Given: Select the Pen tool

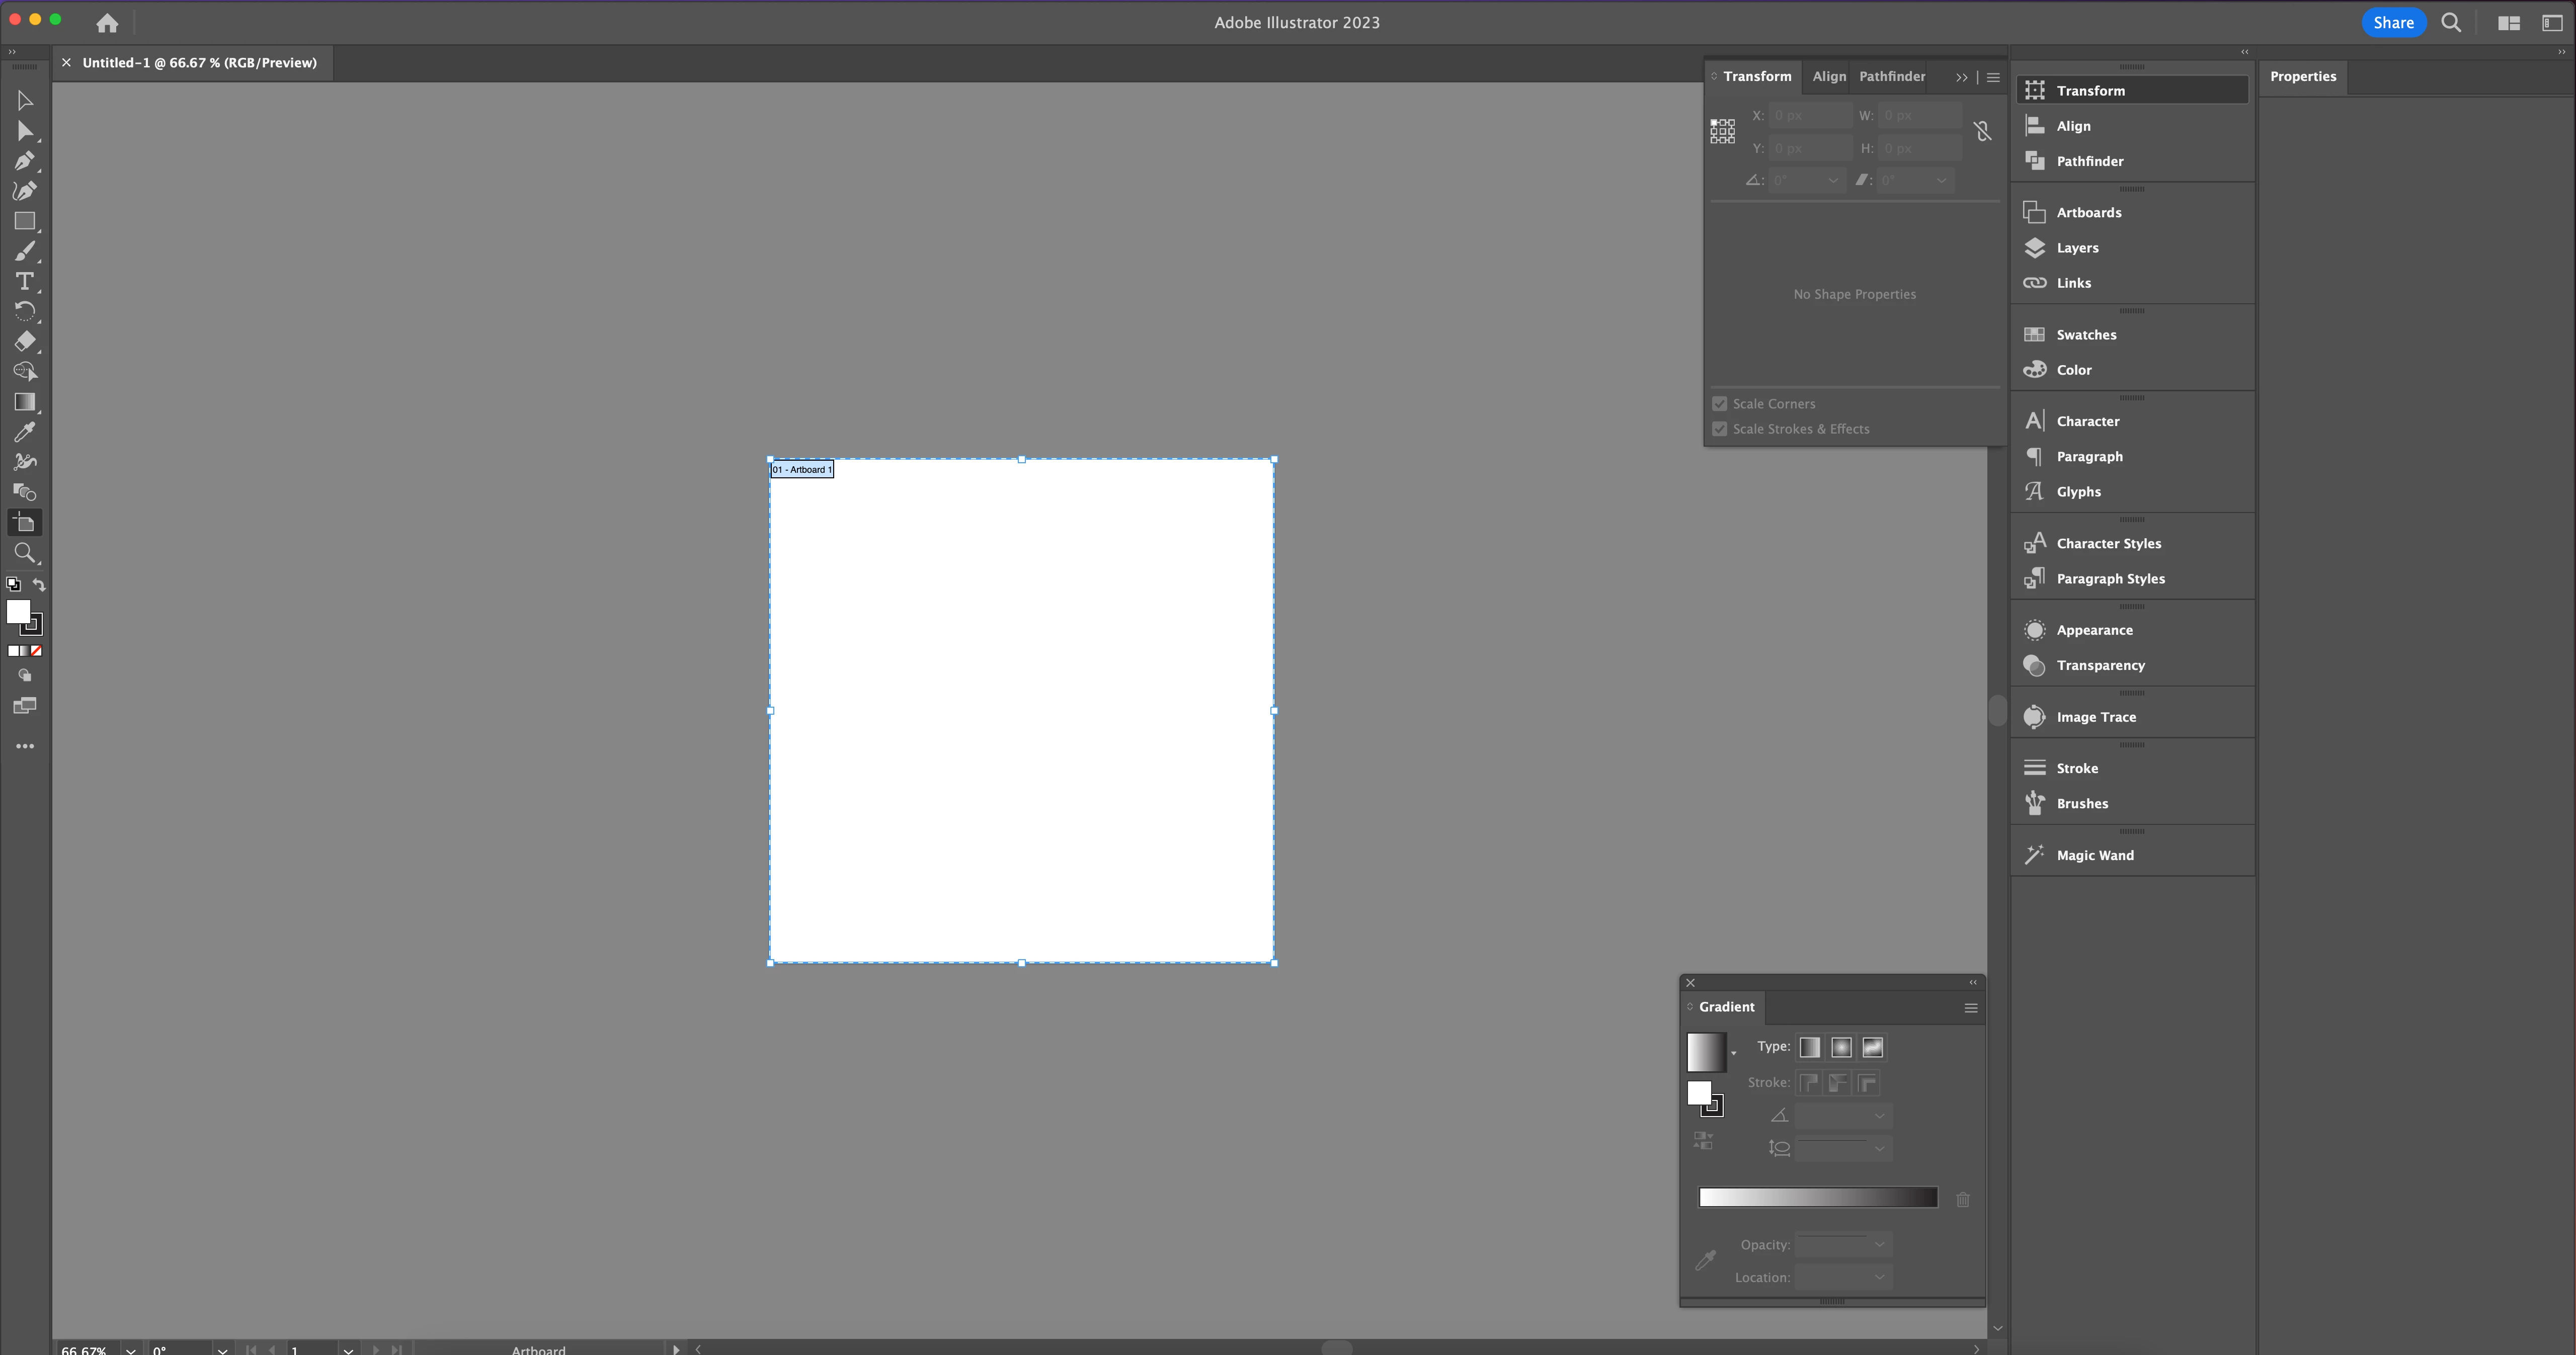Looking at the screenshot, I should [x=25, y=161].
